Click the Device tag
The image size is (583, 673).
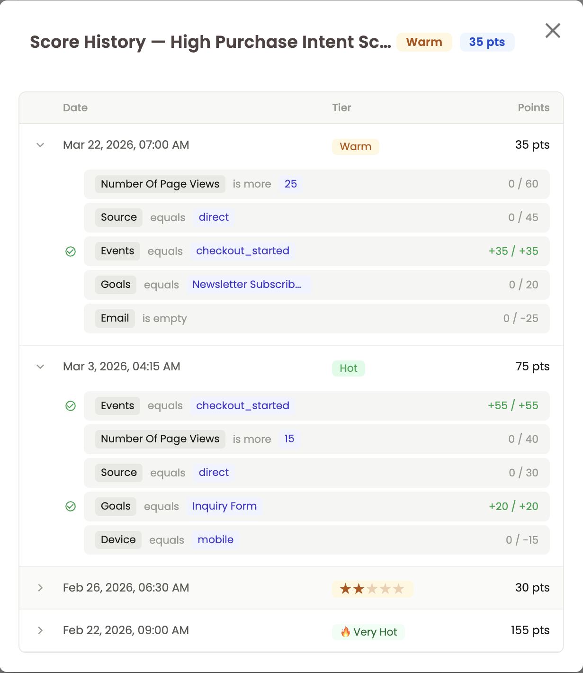pos(118,540)
